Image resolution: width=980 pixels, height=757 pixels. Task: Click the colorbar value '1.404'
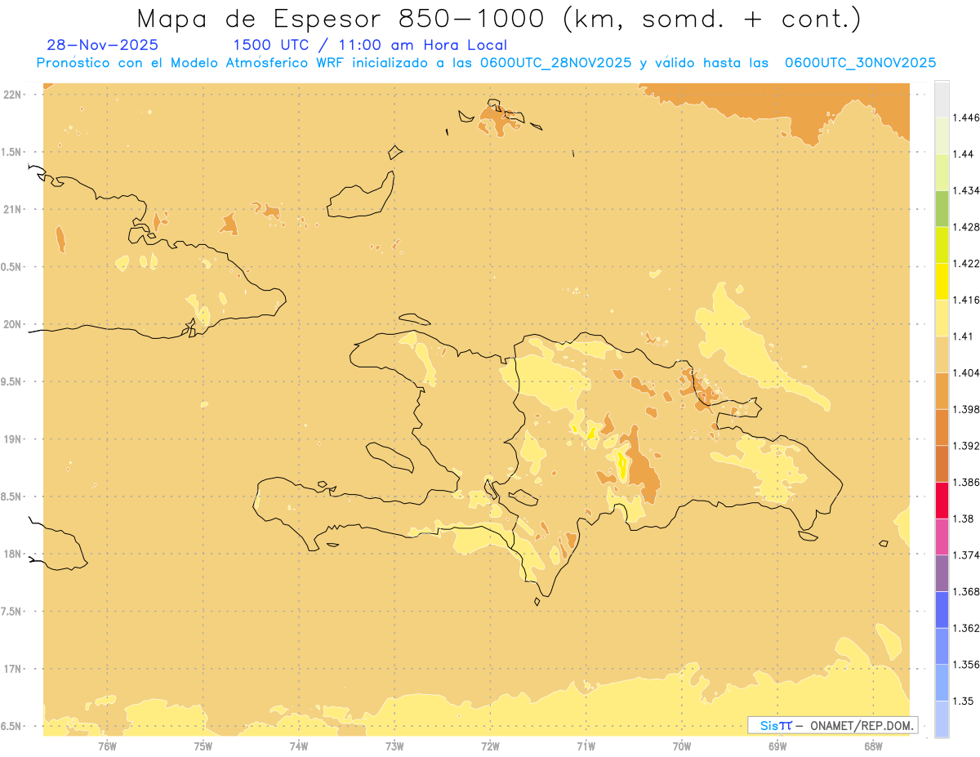(x=967, y=373)
